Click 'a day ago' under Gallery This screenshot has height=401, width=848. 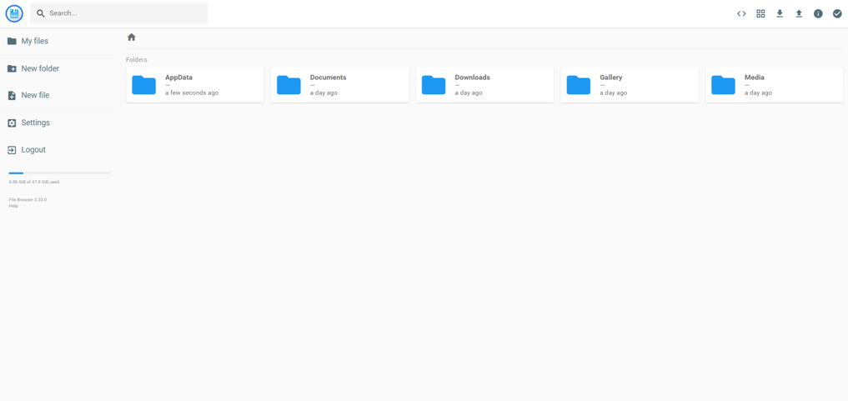tap(614, 93)
